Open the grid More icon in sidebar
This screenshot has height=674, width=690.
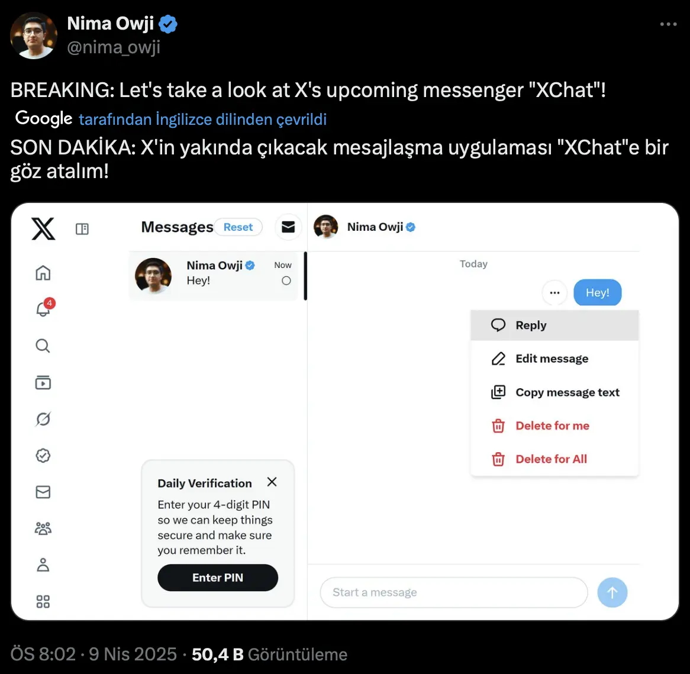point(43,601)
